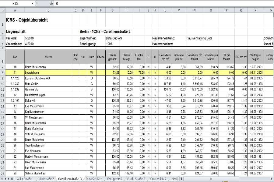Click the Doris Musterfrau cell
The width and height of the screenshot is (274, 182).
click(48, 129)
